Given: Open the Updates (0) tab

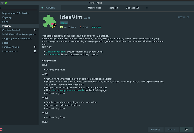Looking at the screenshot, I should pos(132,8).
